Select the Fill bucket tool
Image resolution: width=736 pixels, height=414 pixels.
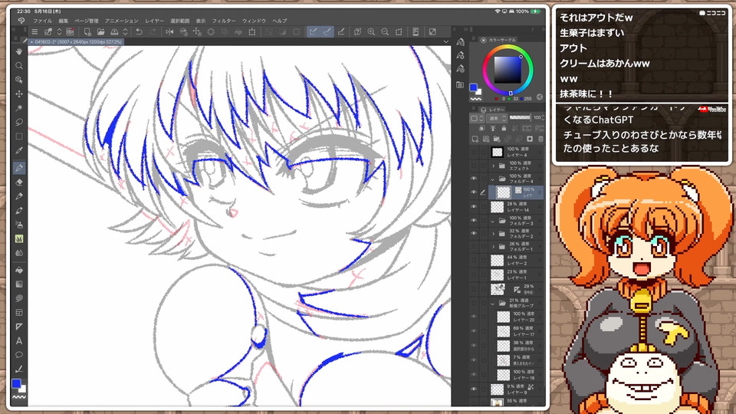(x=18, y=270)
